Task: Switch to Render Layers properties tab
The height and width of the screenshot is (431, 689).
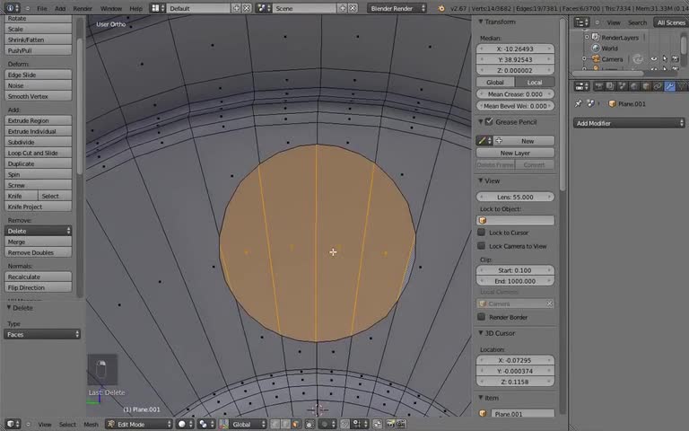Action: 610,86
